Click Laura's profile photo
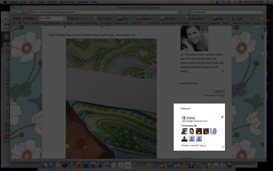This screenshot has height=171, width=273. click(195, 38)
